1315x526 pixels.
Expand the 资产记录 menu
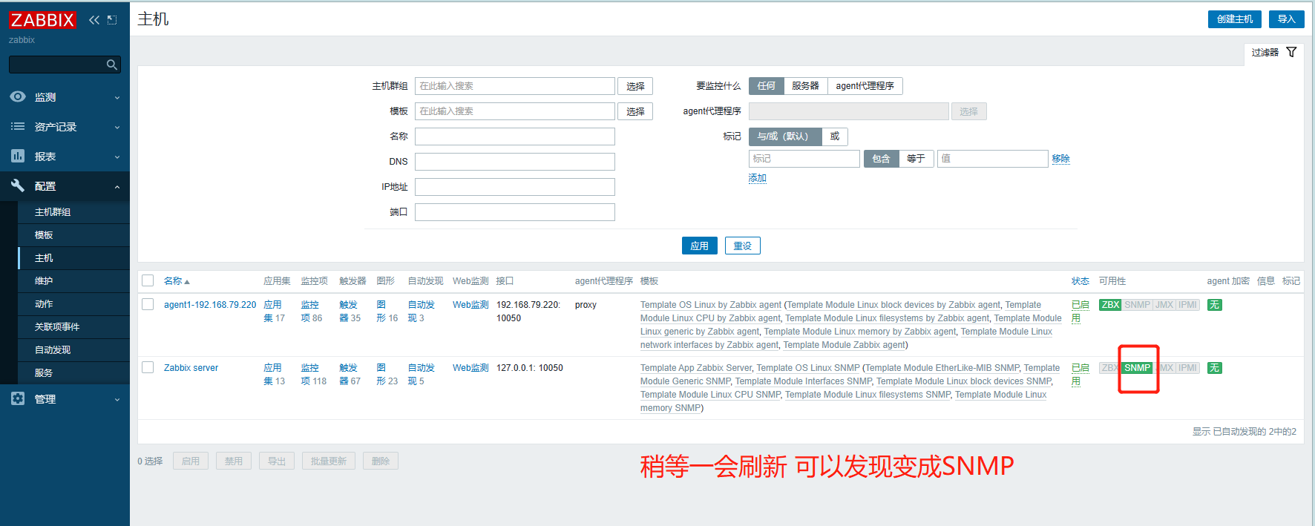[x=117, y=127]
